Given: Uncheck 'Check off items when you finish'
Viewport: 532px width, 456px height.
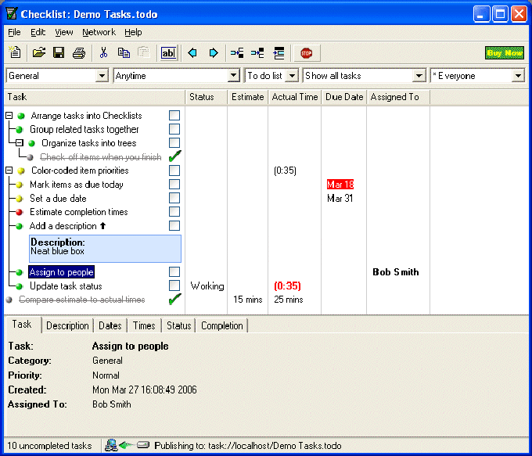Looking at the screenshot, I should (174, 156).
